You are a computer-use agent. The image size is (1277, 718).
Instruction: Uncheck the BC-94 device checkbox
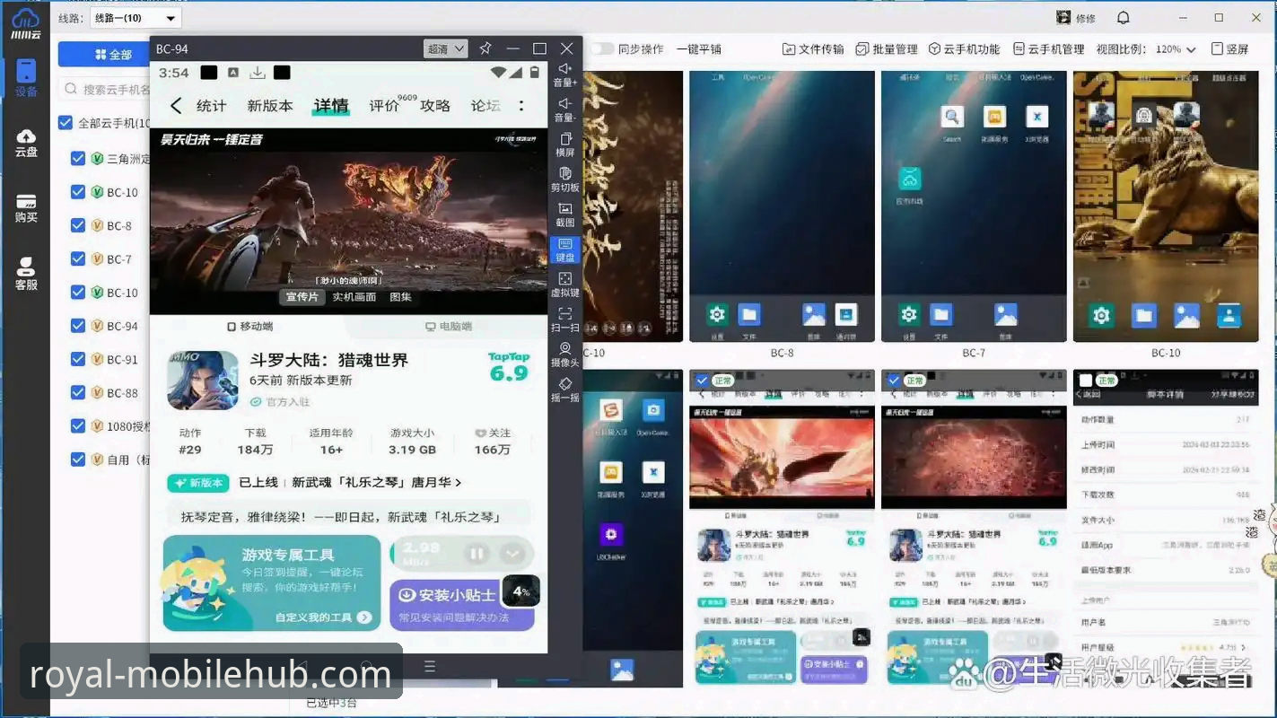78,326
